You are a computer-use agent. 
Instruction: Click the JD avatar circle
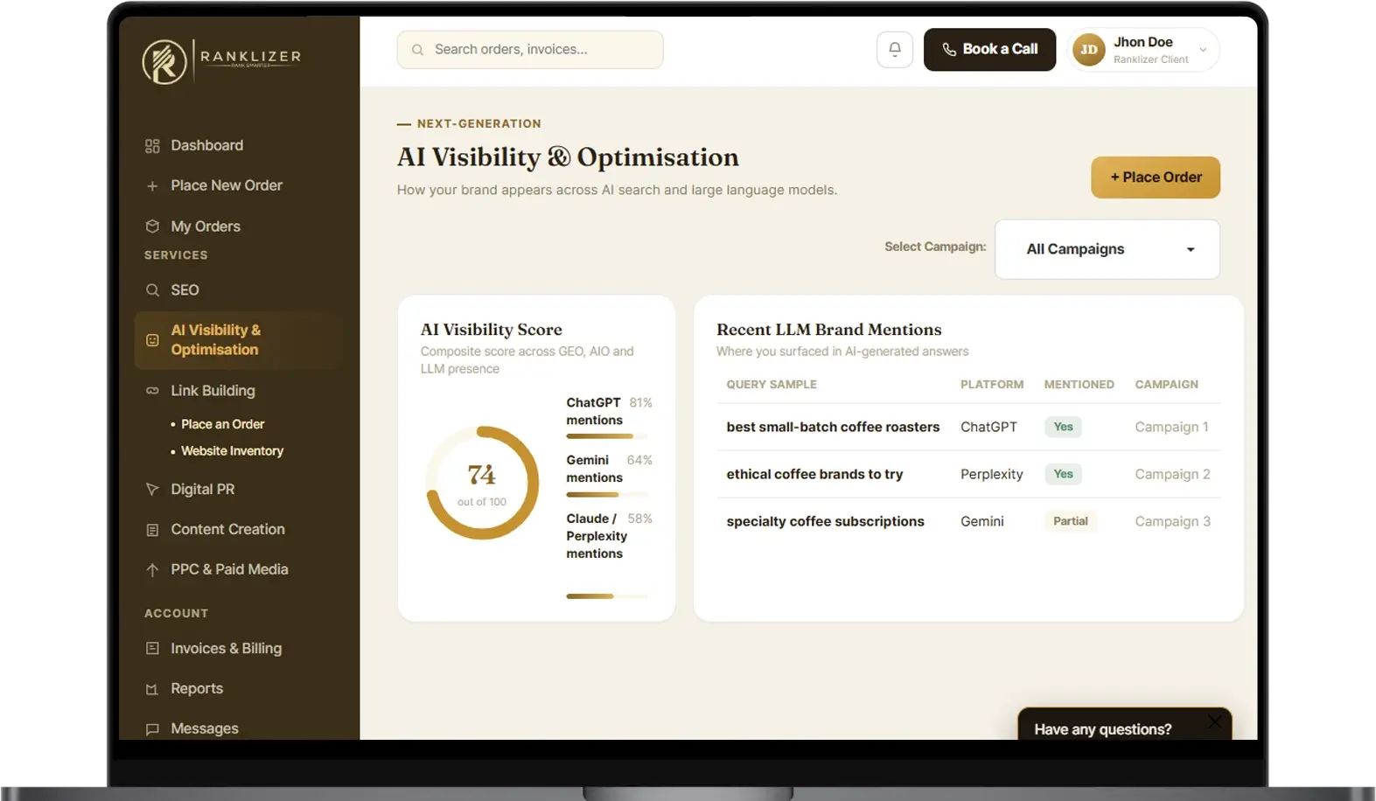click(x=1089, y=50)
